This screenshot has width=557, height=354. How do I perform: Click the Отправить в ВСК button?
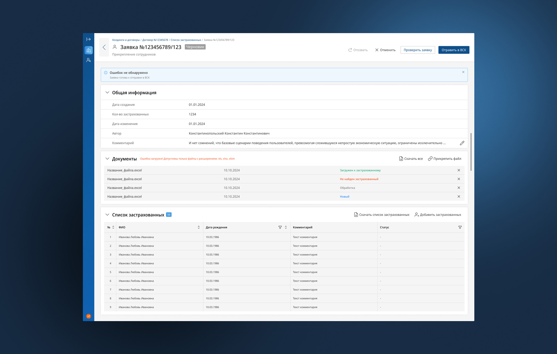(453, 50)
